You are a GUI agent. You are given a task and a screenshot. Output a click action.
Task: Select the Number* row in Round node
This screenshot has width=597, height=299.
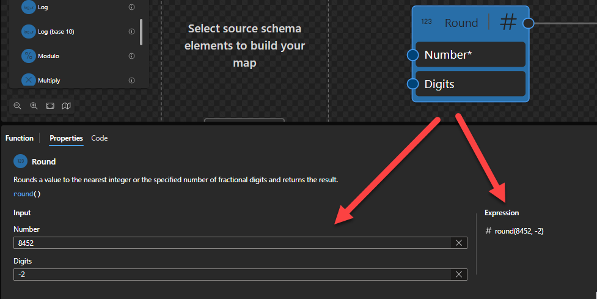(471, 54)
